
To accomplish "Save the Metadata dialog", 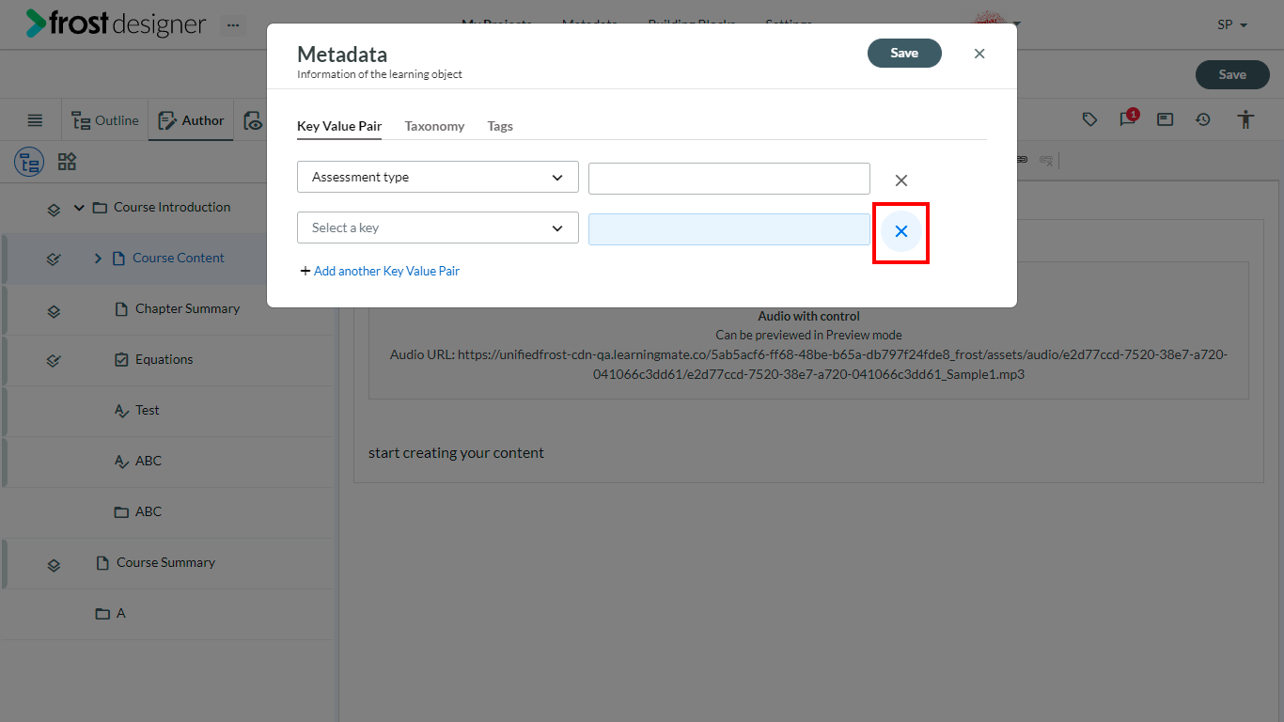I will click(904, 53).
